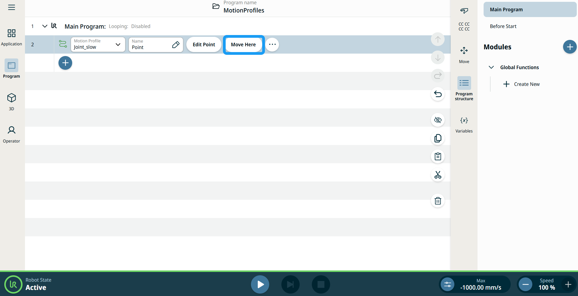Click the Move Here button
578x296 pixels.
point(243,44)
